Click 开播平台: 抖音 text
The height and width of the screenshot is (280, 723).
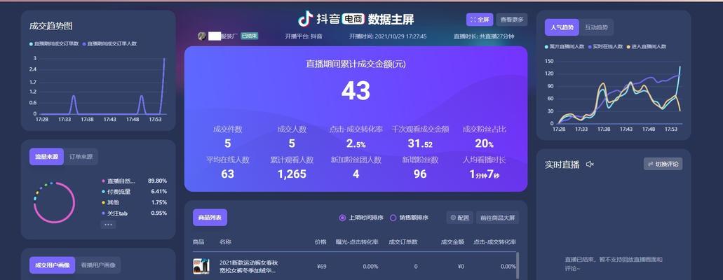point(304,36)
